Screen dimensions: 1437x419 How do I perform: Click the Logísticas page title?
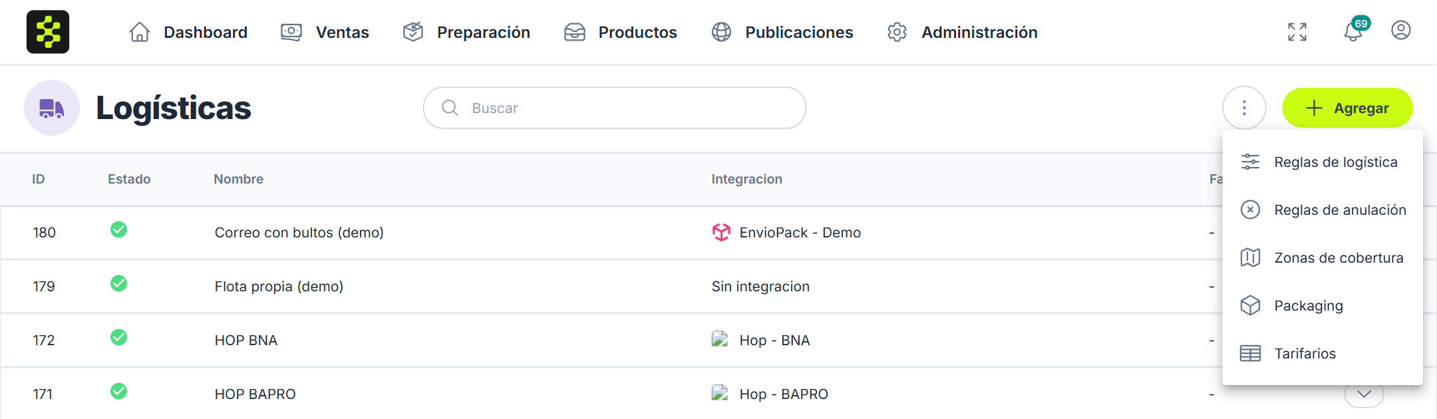click(174, 108)
